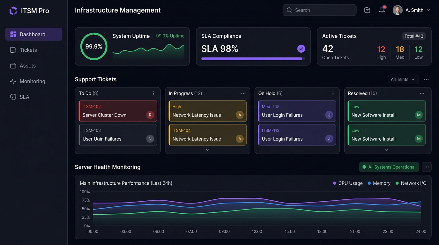
Task: Click the To Do (8) column header
Action: tap(89, 93)
